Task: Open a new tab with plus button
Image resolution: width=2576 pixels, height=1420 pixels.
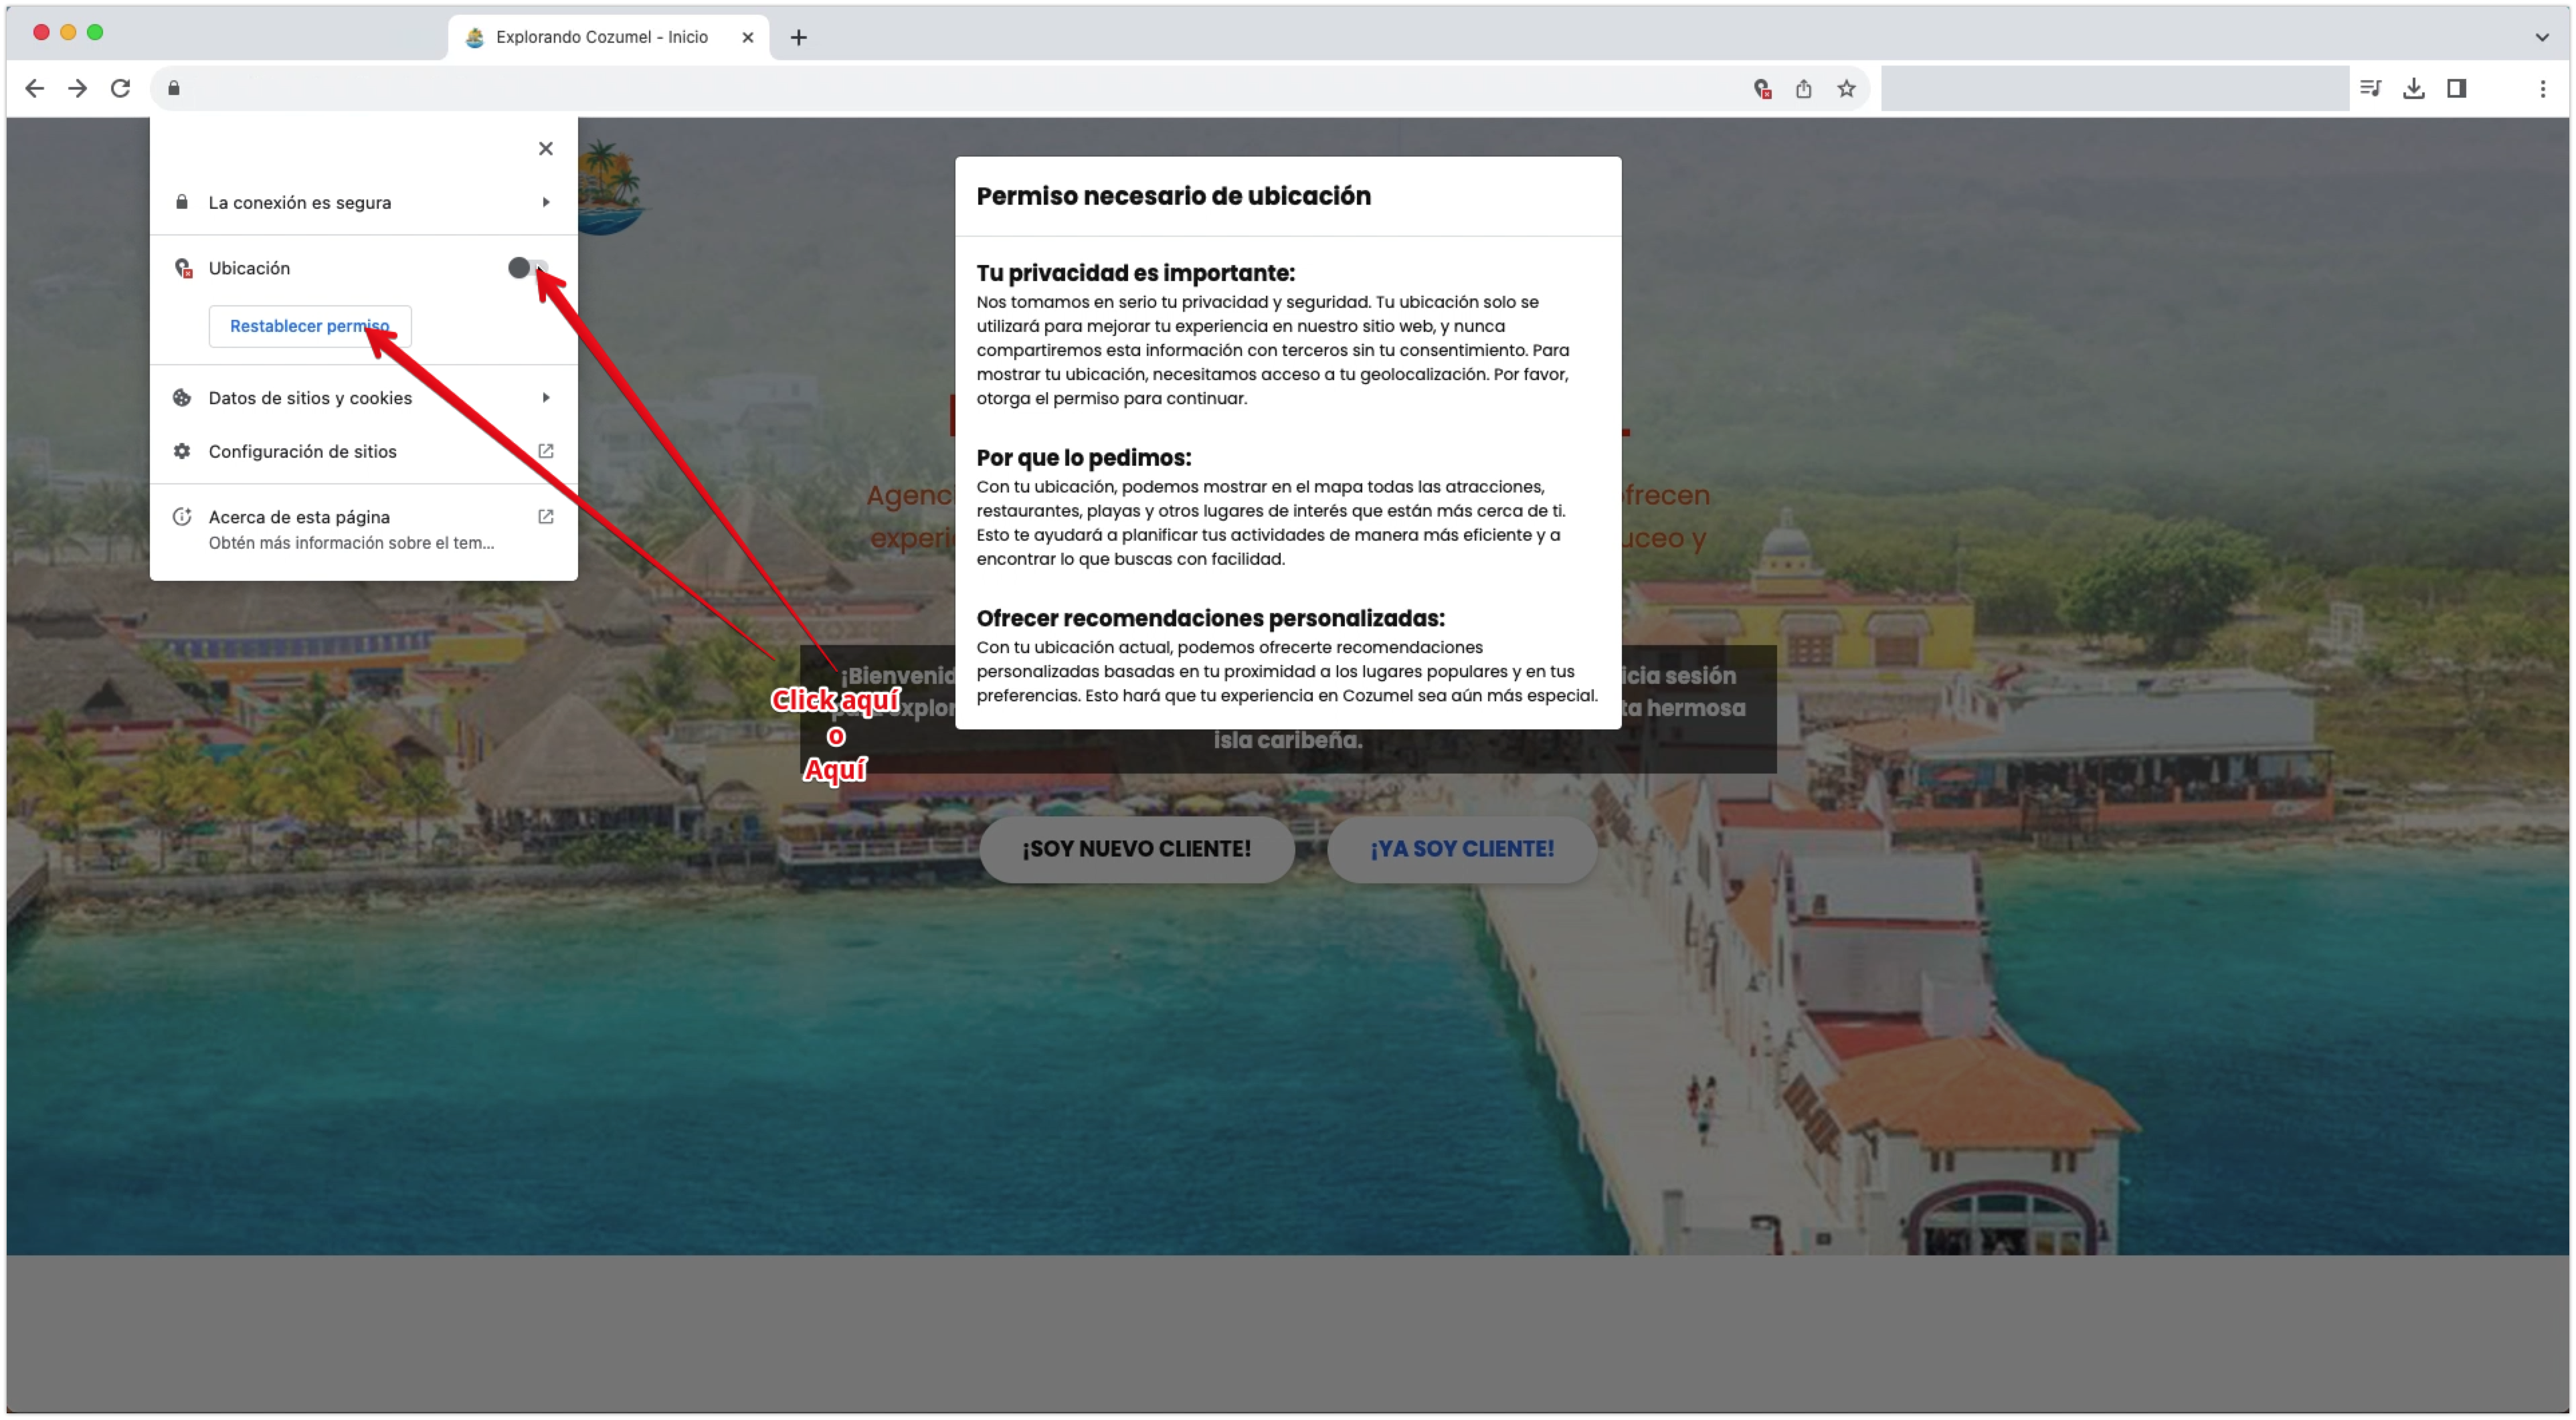Action: click(798, 38)
